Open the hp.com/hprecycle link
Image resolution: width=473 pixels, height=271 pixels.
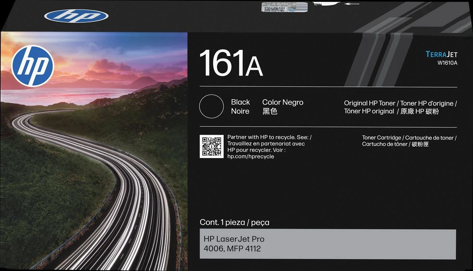point(251,156)
